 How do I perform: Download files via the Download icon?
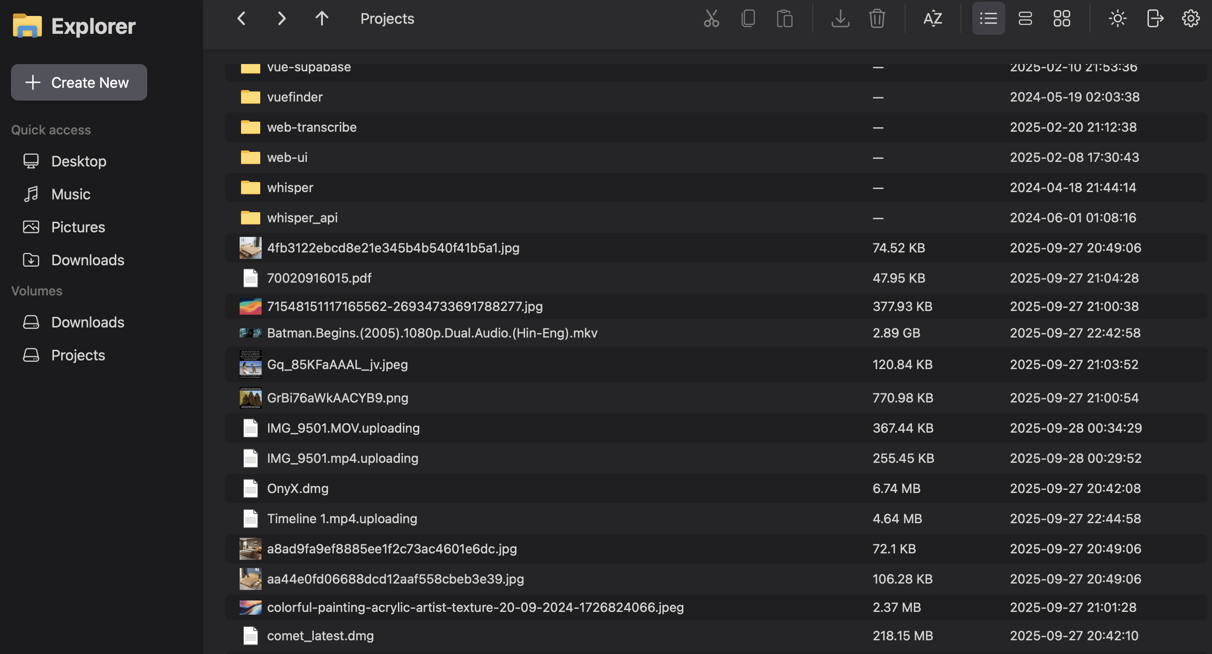pyautogui.click(x=840, y=18)
